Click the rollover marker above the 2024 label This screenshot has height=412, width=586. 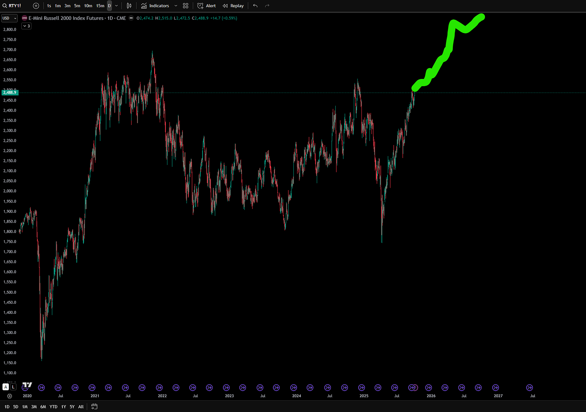(x=293, y=387)
